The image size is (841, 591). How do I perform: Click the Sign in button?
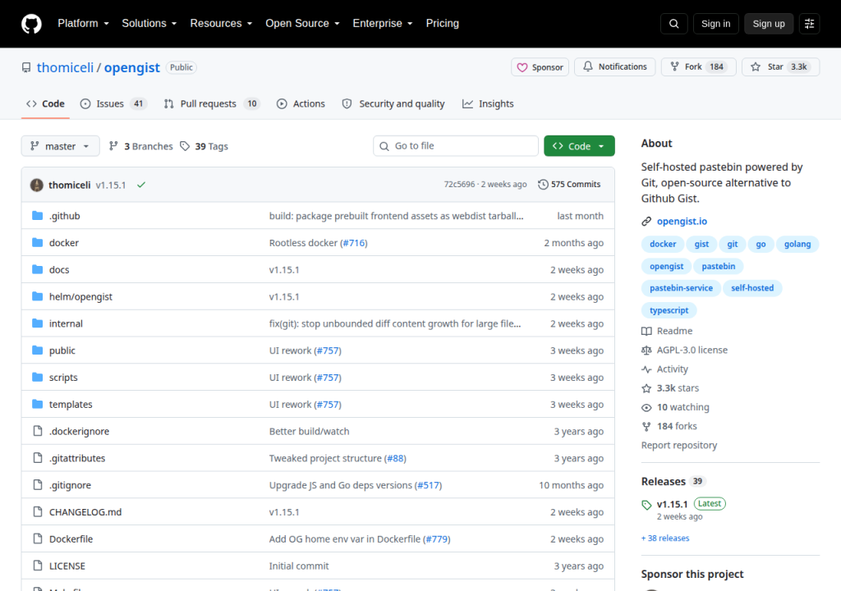715,24
